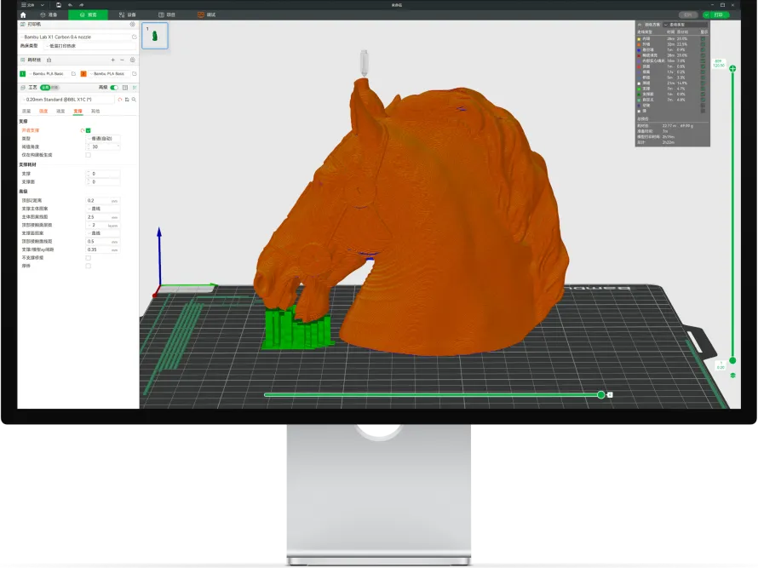This screenshot has width=758, height=568.
Task: Open the support type 普通(自动) dropdown
Action: click(103, 139)
